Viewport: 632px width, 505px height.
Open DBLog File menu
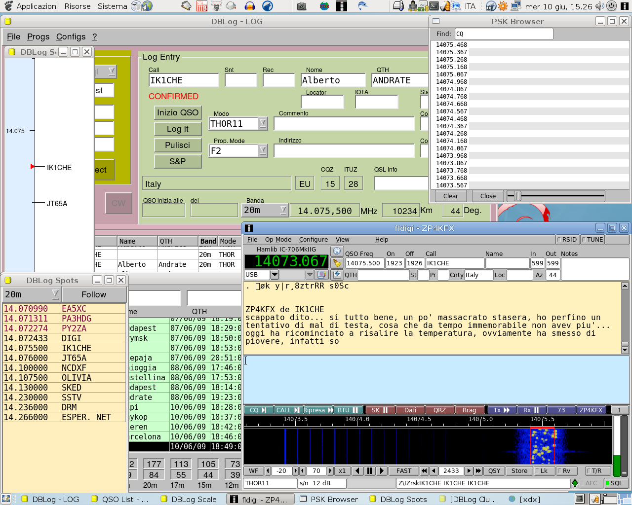(x=13, y=36)
